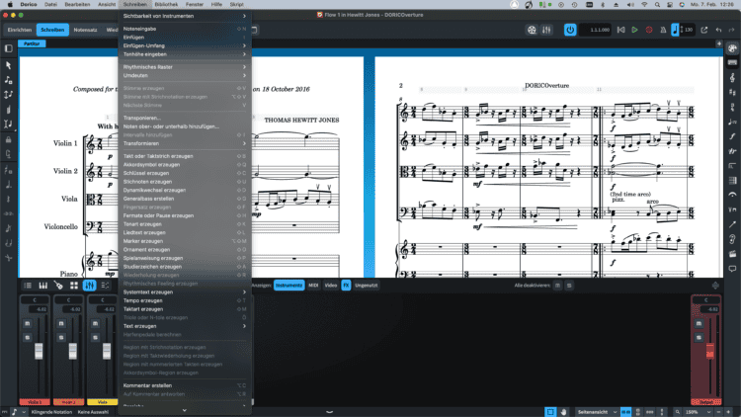Open the mixer window icon in toolbar

546,30
